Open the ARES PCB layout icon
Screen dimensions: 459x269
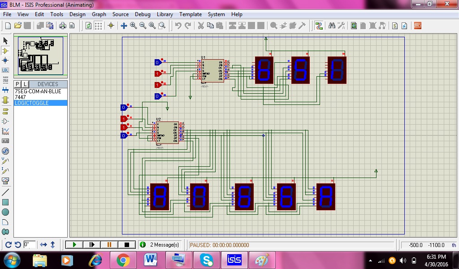418,26
